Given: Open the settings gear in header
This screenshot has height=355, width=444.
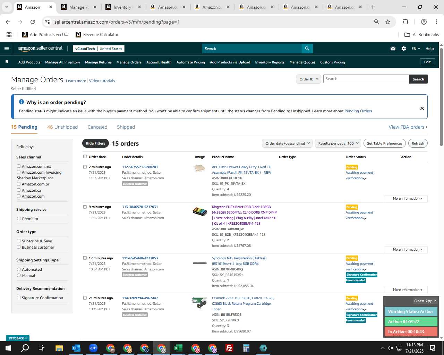Looking at the screenshot, I should [404, 49].
